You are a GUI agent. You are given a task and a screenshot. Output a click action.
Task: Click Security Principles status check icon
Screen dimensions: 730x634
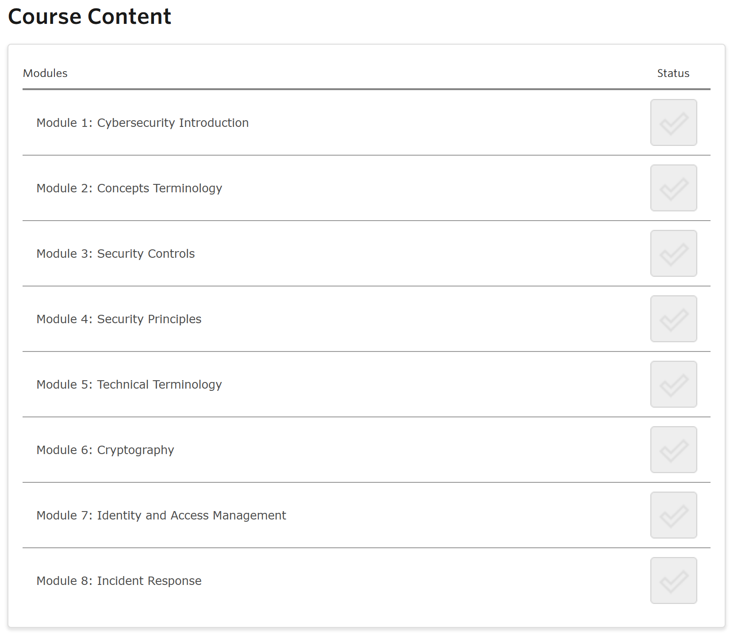(x=673, y=319)
